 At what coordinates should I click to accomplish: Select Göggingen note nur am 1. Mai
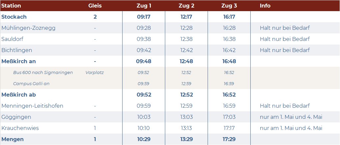coord(291,117)
